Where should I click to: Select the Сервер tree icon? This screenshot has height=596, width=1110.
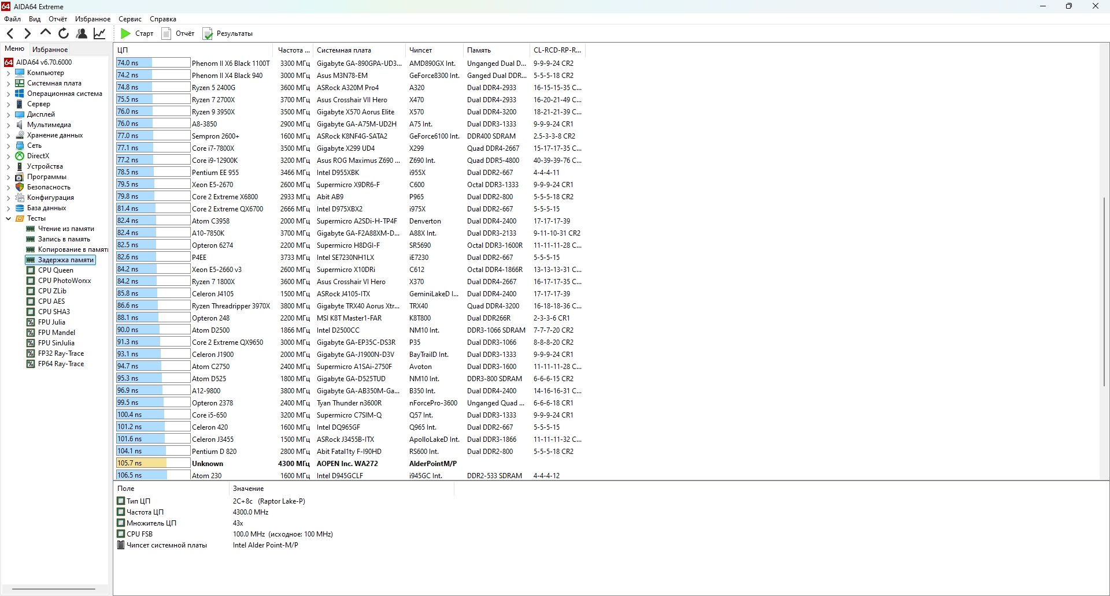tap(20, 104)
